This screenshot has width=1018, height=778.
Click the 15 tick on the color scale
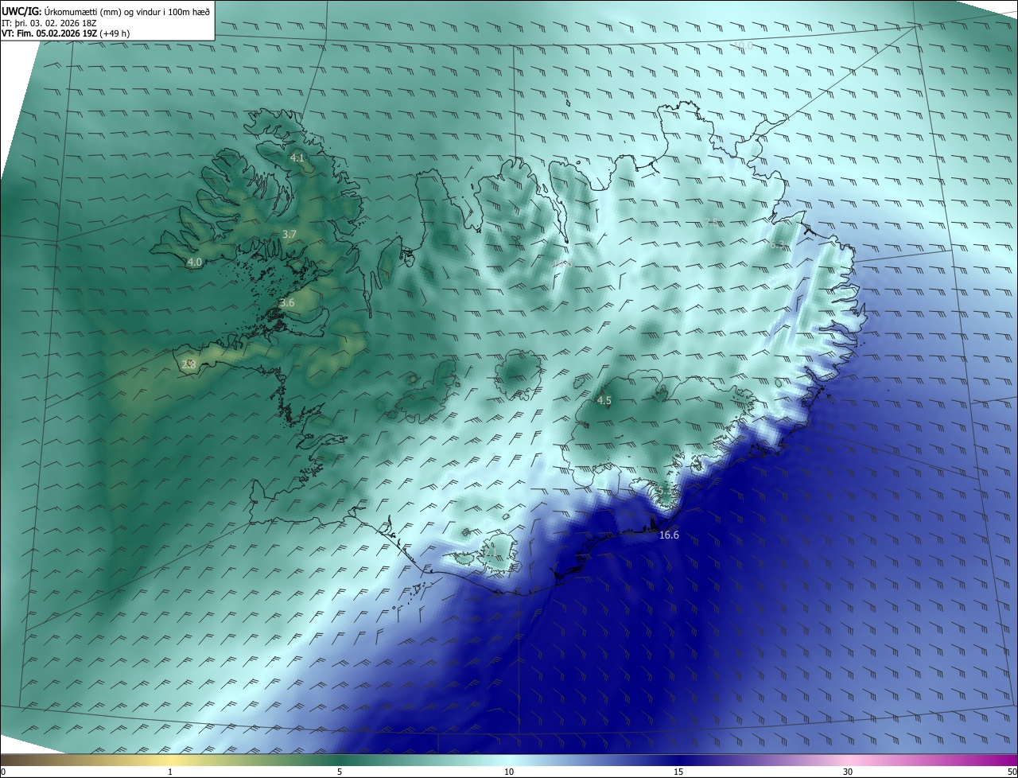click(x=678, y=772)
